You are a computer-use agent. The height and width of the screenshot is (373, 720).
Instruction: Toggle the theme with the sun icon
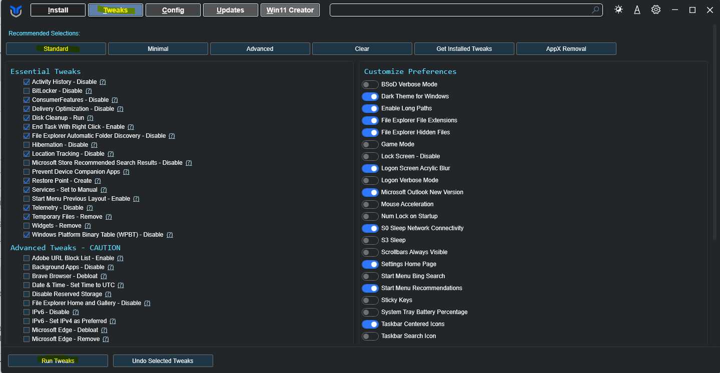pos(618,9)
